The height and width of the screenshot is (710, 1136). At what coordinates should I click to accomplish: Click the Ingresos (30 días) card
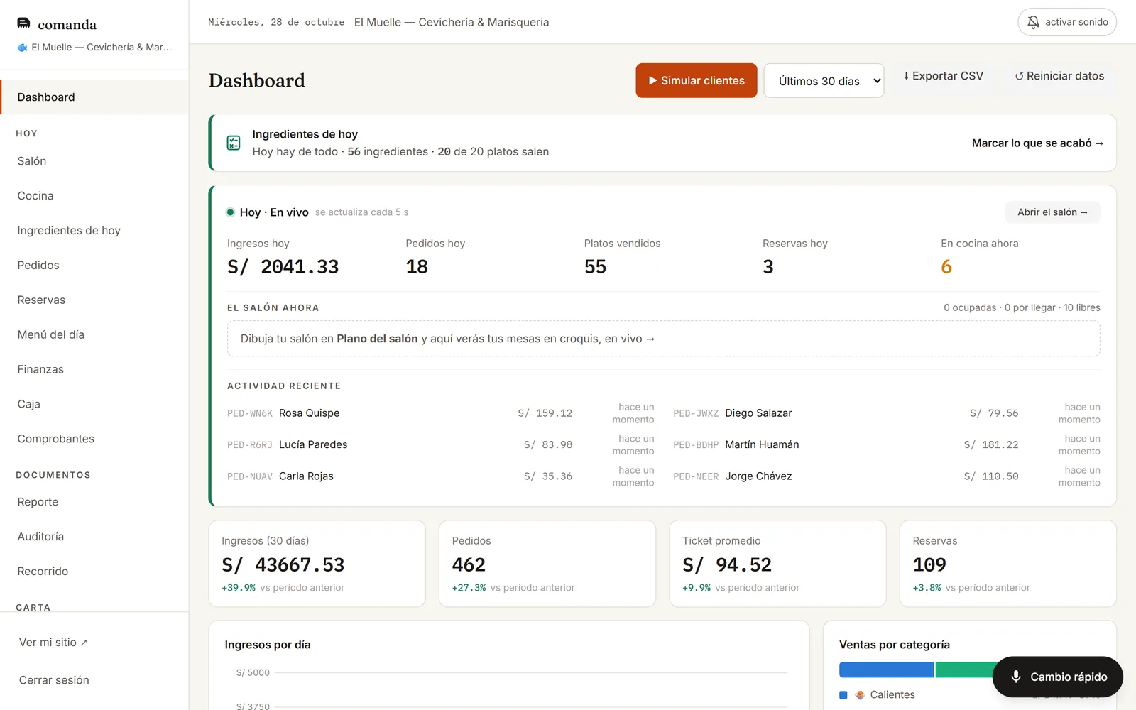point(317,564)
